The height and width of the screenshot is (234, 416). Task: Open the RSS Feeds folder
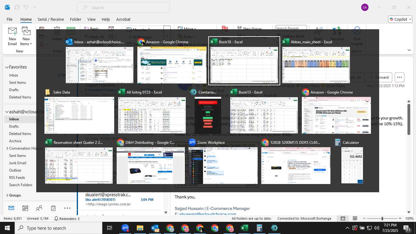(x=17, y=178)
